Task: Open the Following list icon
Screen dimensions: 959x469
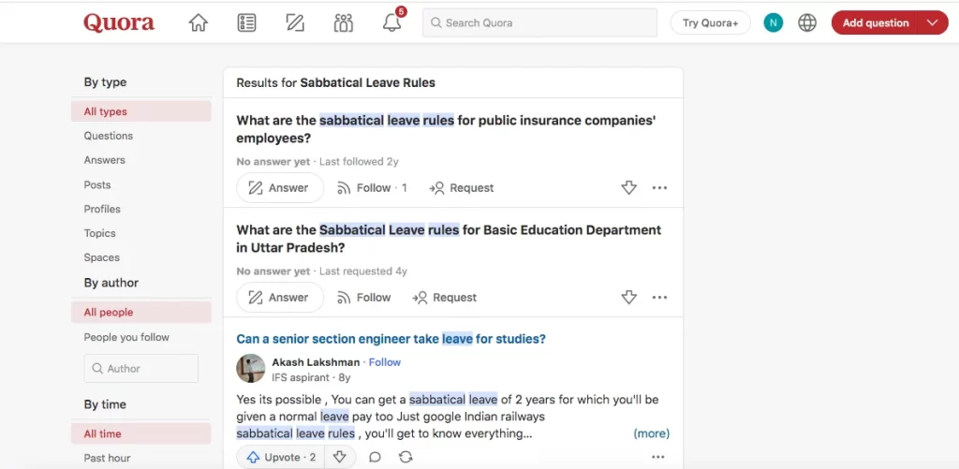Action: pos(246,22)
